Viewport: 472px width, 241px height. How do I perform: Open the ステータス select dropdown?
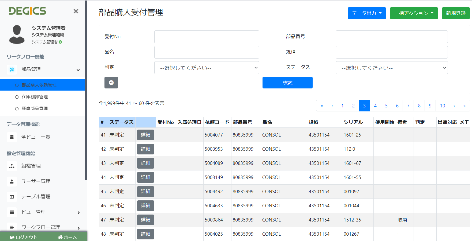[392, 68]
